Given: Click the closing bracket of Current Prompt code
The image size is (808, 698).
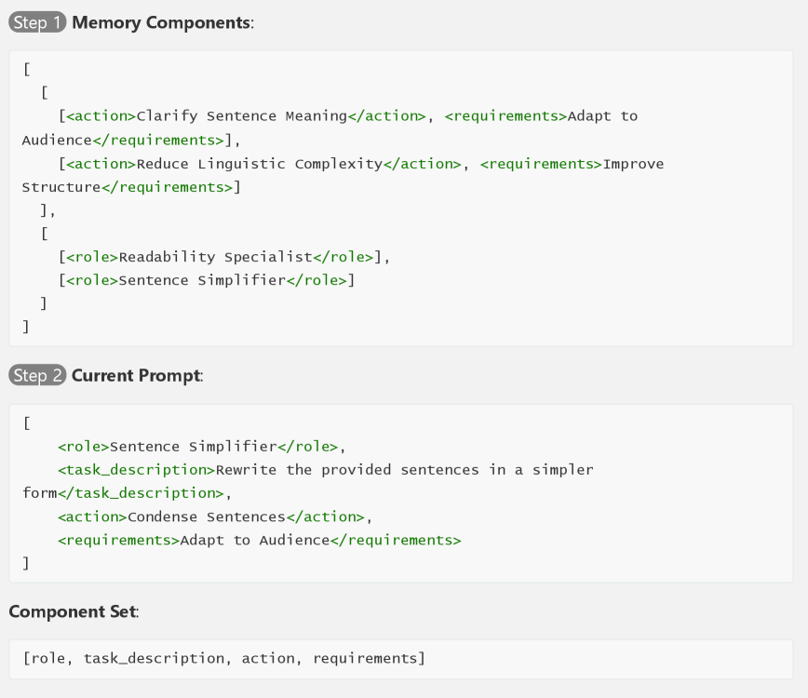Looking at the screenshot, I should click(26, 563).
